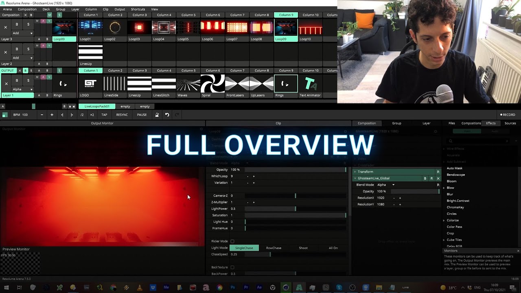
Task: Click the BPM nudge backward icon
Action: (62, 115)
